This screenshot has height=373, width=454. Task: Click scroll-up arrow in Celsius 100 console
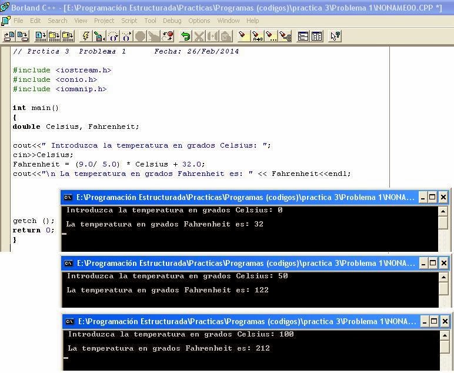445,335
